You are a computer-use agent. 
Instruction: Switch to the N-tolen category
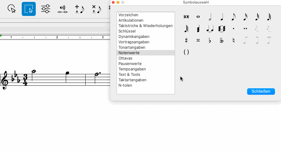[x=125, y=85]
